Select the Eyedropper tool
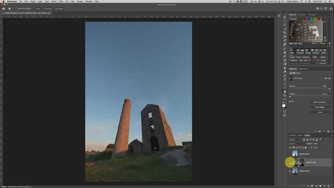This screenshot has height=188, width=334. pos(285,41)
